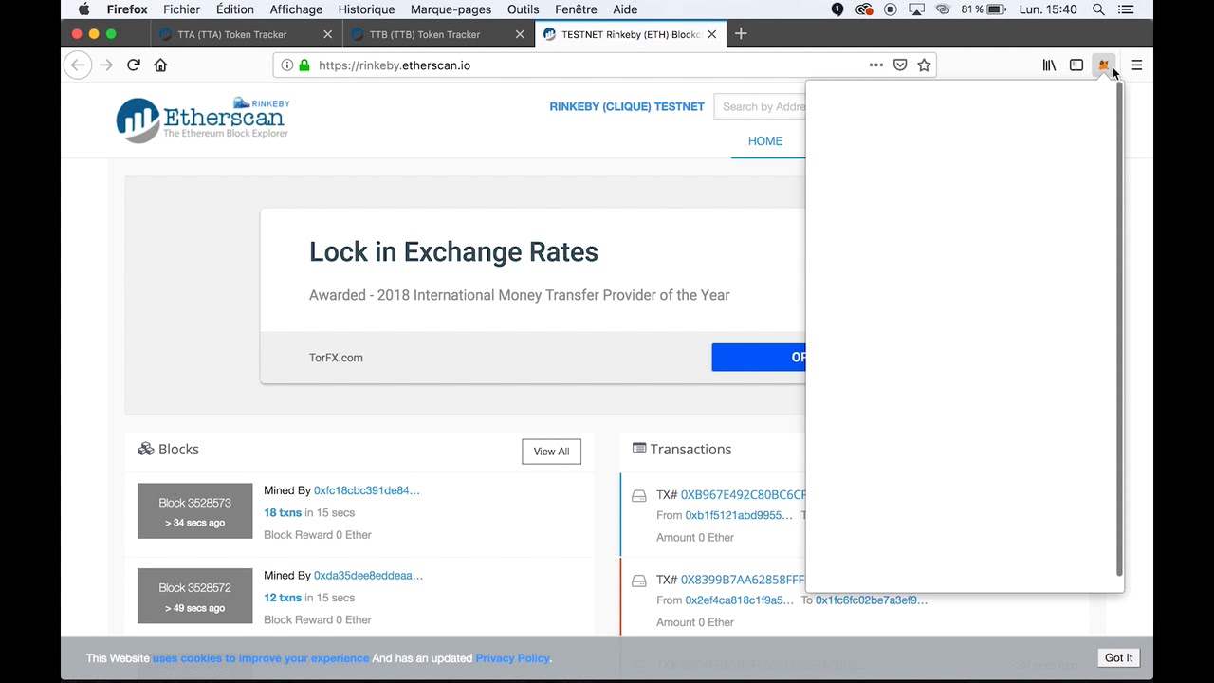Open Spotlight search in menu bar
The height and width of the screenshot is (683, 1214).
[1098, 9]
